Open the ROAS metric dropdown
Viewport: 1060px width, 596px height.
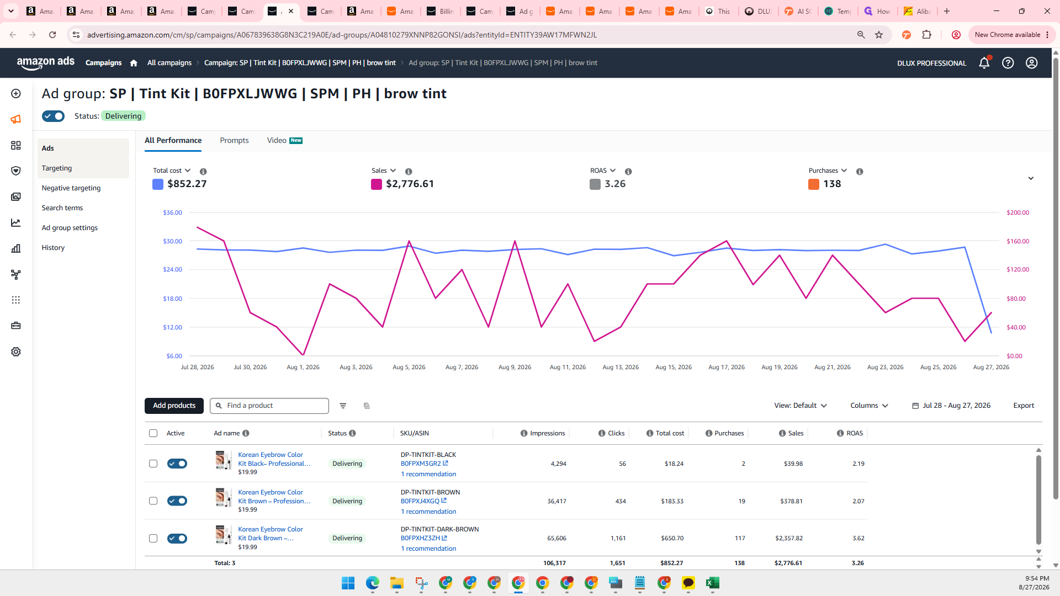(603, 171)
